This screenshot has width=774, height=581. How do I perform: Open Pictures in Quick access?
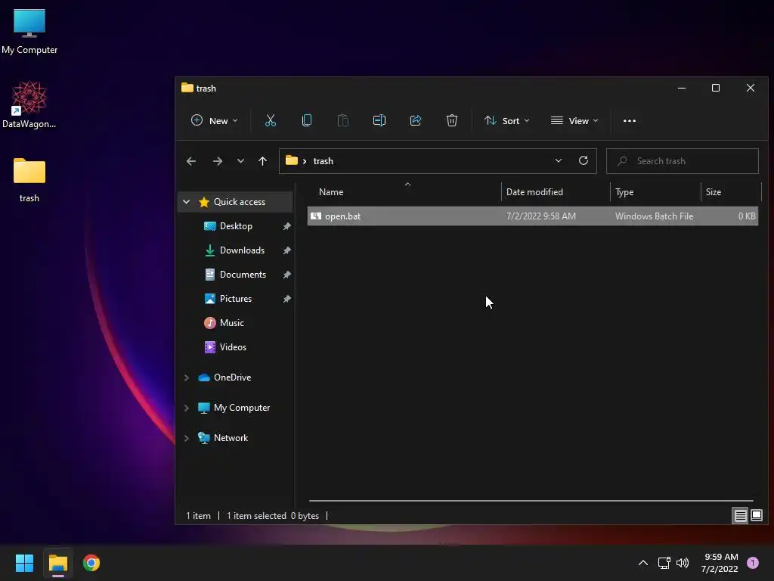tap(236, 298)
